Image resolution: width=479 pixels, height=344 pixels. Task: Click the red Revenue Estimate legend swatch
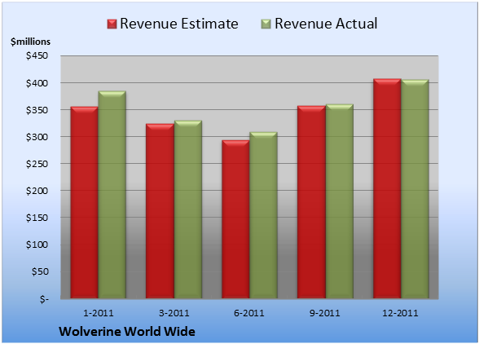pos(112,24)
